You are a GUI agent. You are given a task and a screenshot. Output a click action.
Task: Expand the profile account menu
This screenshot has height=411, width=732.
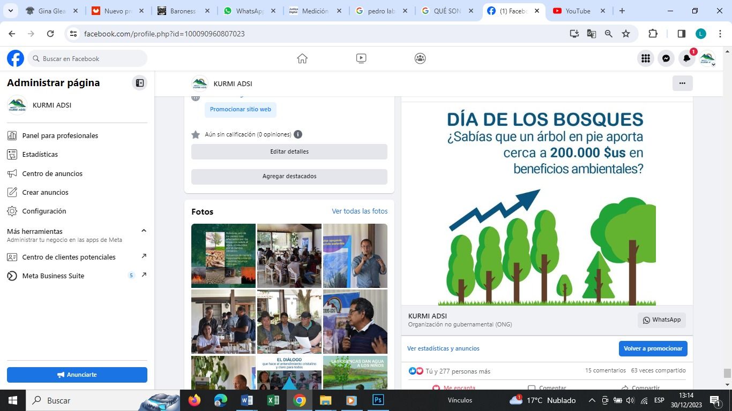pos(707,59)
